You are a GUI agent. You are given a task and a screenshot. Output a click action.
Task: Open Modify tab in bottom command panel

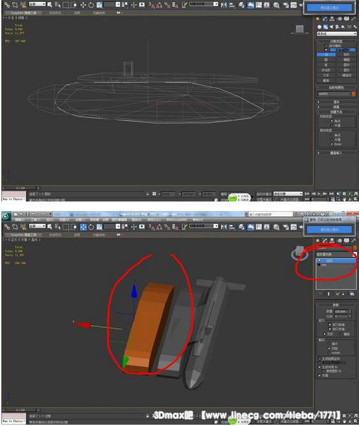[325, 241]
